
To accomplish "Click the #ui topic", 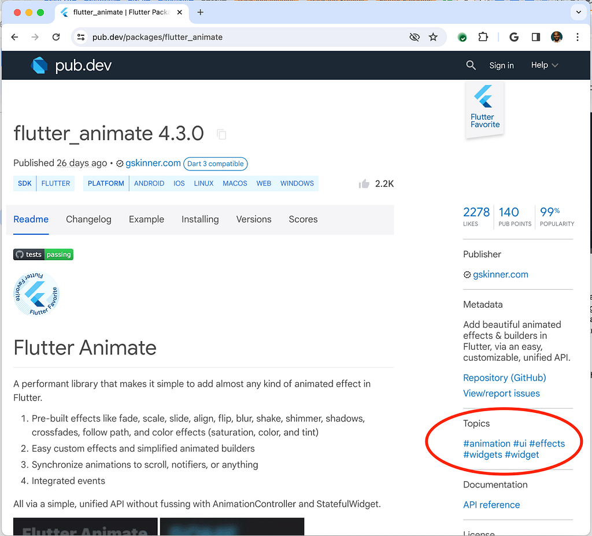I will [x=520, y=443].
